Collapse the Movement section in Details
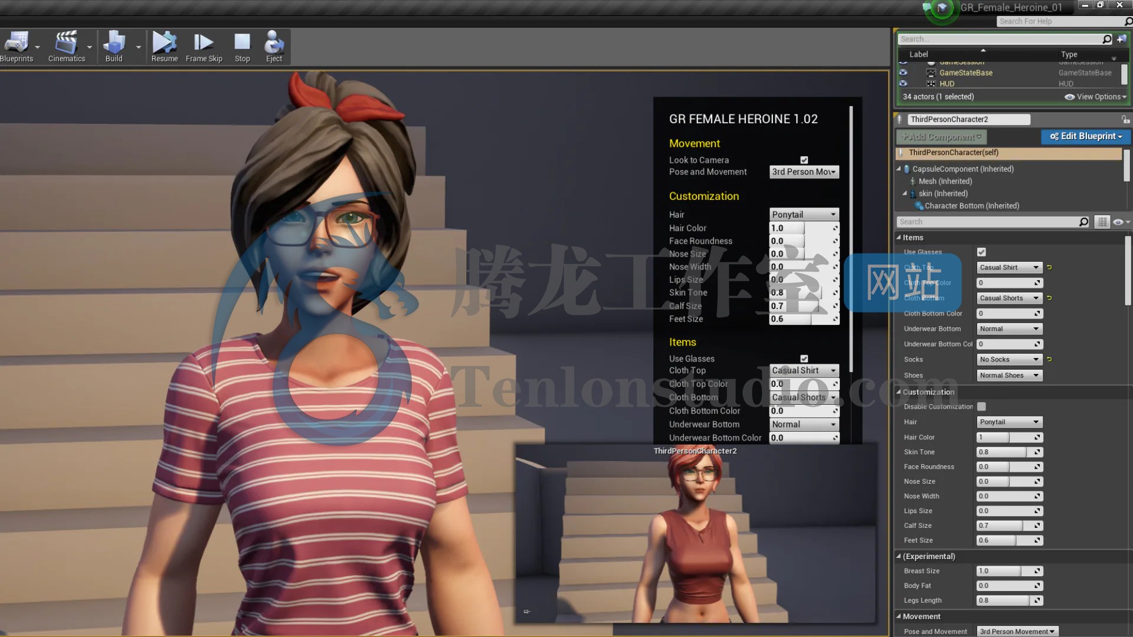 point(899,616)
